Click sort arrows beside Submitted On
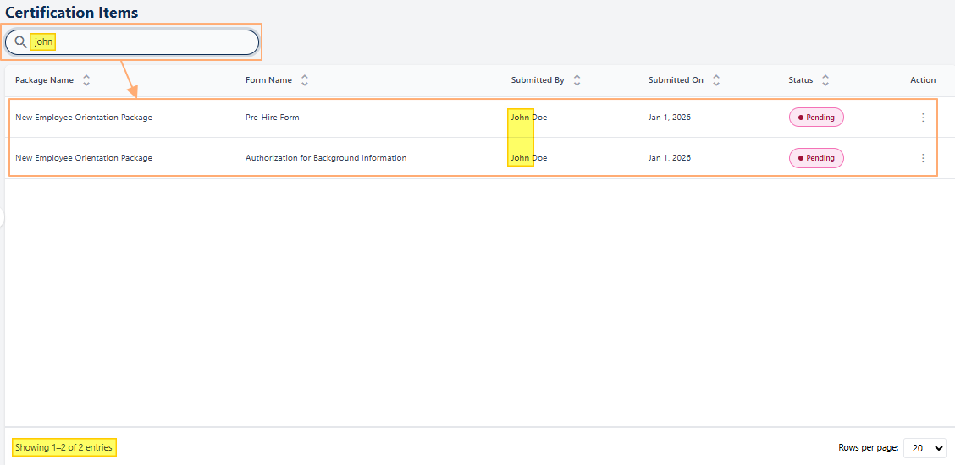 coord(716,80)
